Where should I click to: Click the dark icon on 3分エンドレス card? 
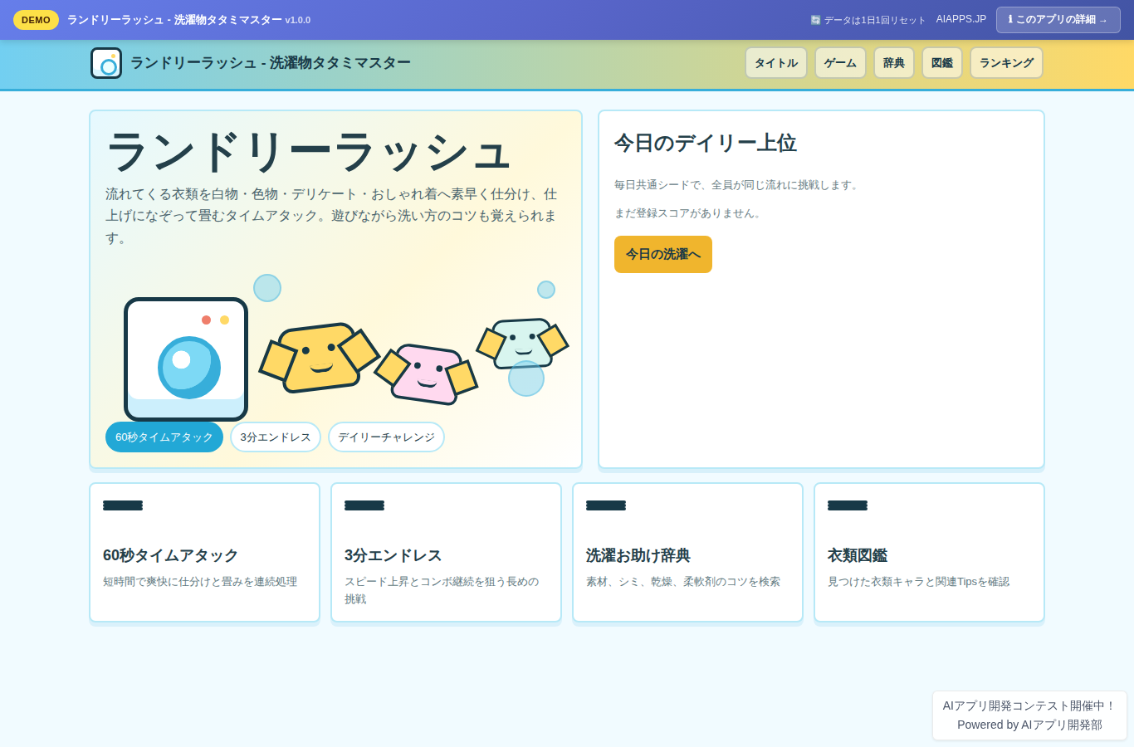[364, 505]
